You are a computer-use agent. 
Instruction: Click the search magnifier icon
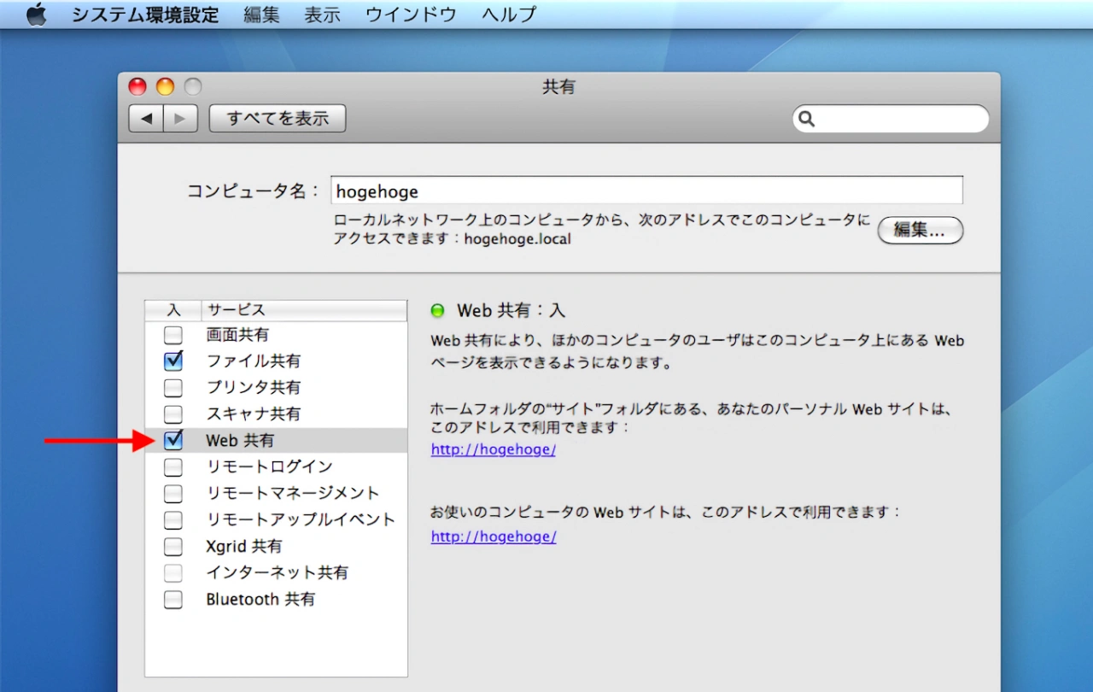(806, 119)
